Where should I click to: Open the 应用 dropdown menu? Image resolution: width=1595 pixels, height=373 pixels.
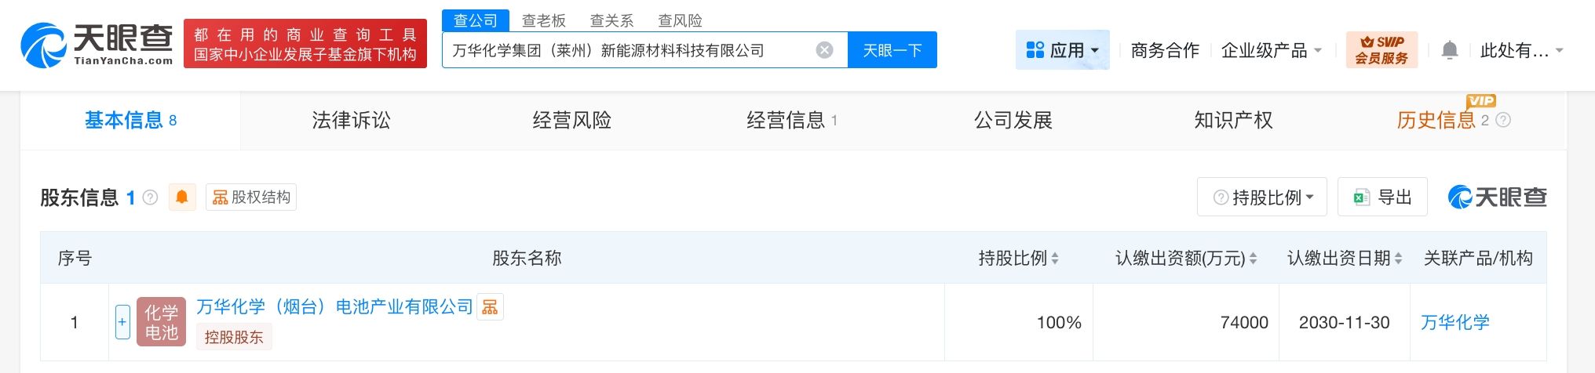click(x=1062, y=50)
